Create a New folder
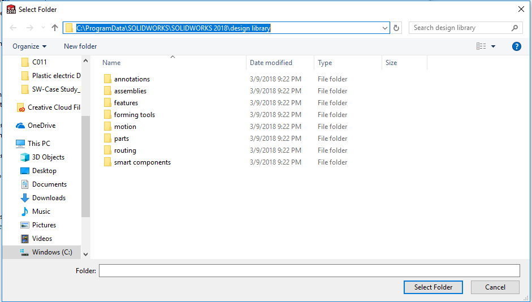This screenshot has height=302, width=532. point(80,46)
